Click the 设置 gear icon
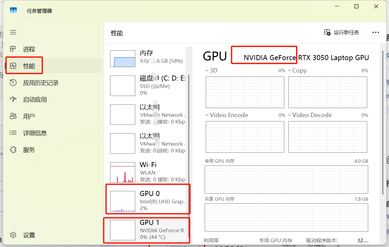This screenshot has width=389, height=247. 13,235
